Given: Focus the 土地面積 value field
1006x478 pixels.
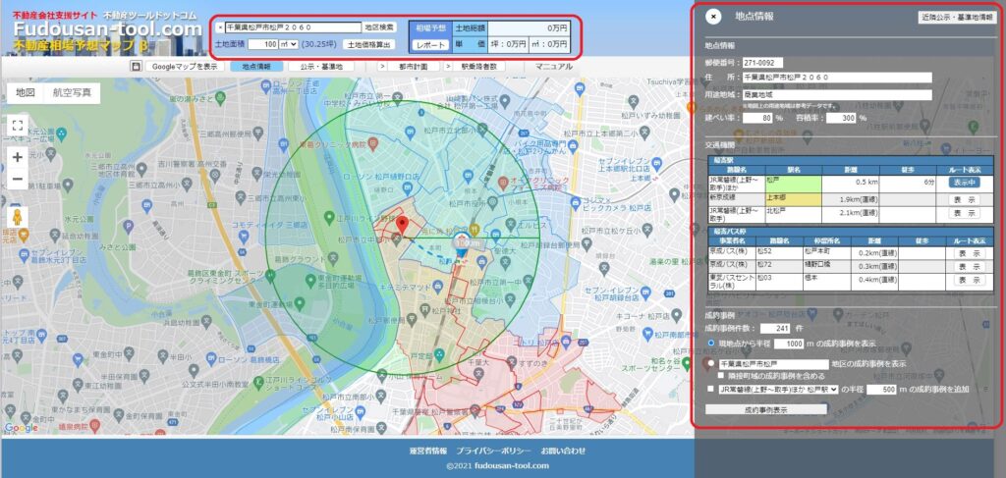Looking at the screenshot, I should pyautogui.click(x=263, y=44).
